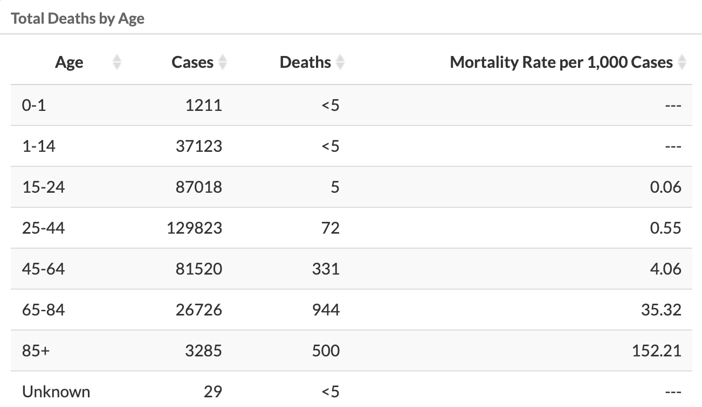
Task: Select the 1-14 age row label
Action: [38, 146]
